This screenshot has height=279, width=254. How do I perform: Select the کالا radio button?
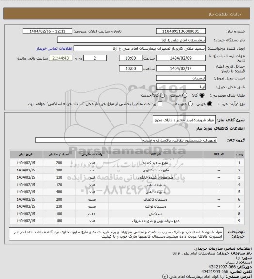pyautogui.click(x=202, y=95)
